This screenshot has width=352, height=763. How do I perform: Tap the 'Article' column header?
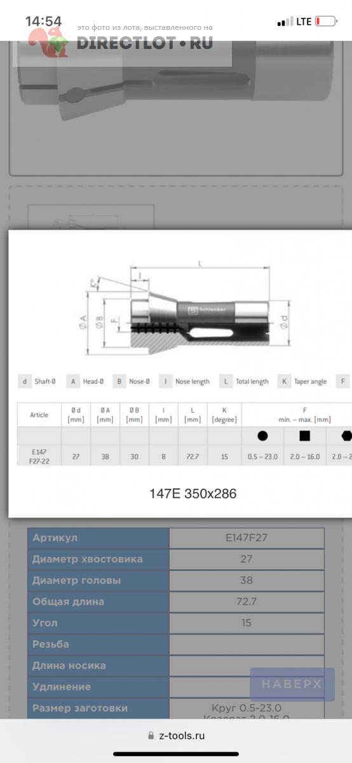[39, 415]
